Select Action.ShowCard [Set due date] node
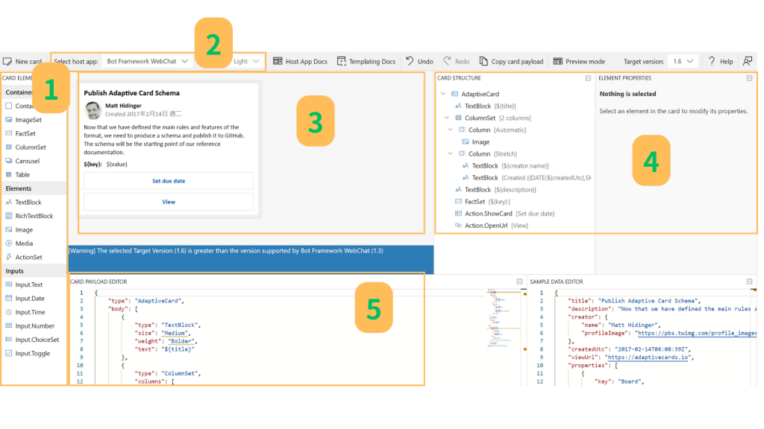 point(504,214)
